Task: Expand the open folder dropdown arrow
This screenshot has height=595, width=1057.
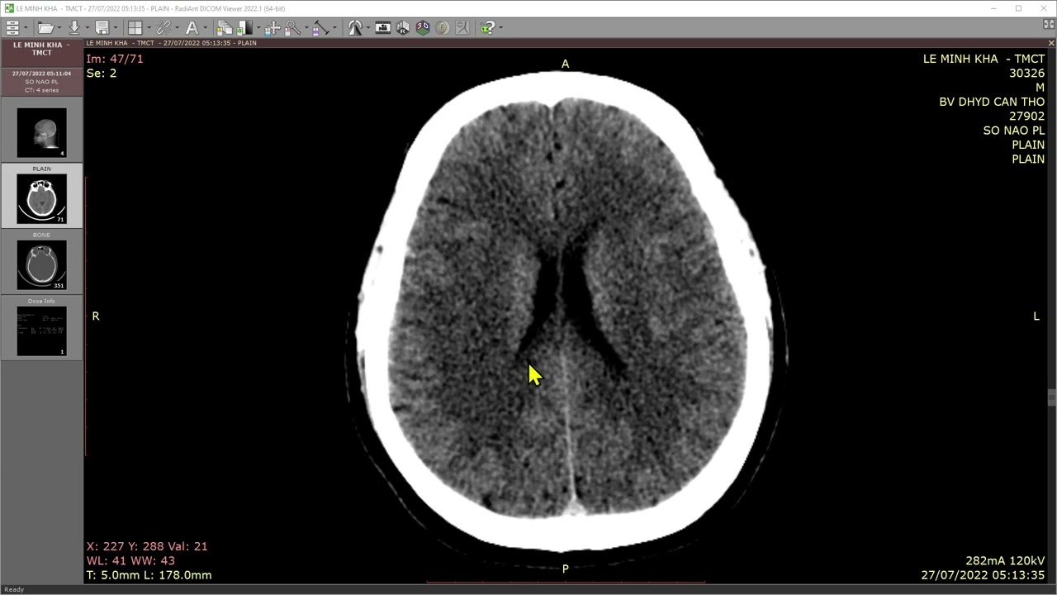Action: pyautogui.click(x=59, y=28)
